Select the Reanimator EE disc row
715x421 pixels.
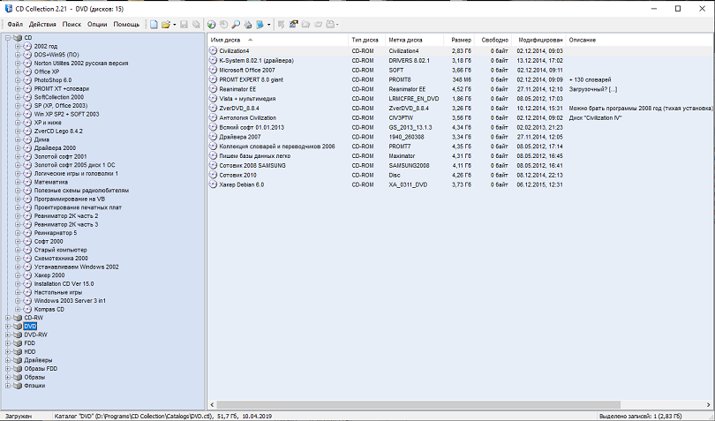[461, 89]
